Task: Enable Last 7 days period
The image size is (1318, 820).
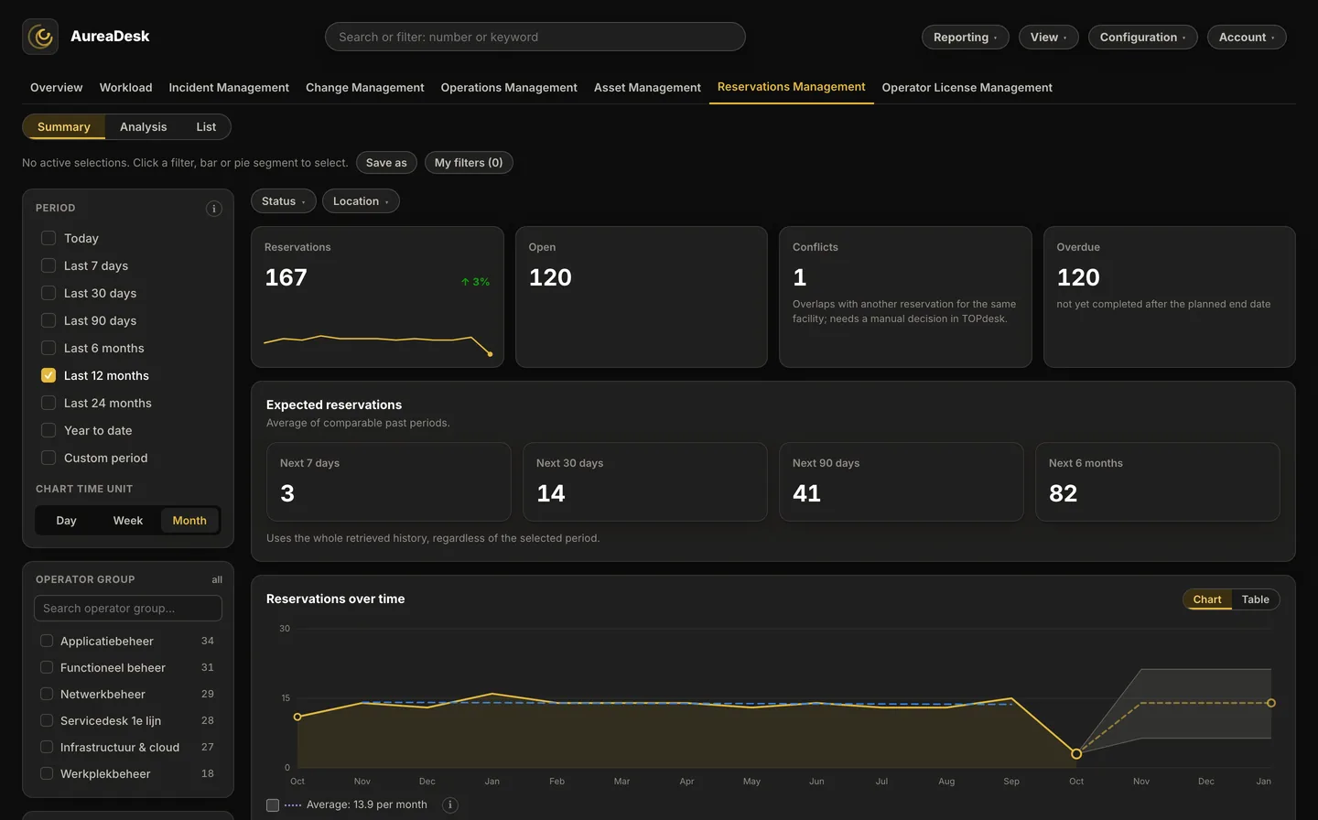Action: click(x=49, y=265)
